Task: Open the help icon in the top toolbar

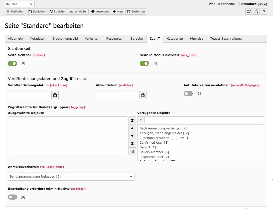Action: point(264,11)
